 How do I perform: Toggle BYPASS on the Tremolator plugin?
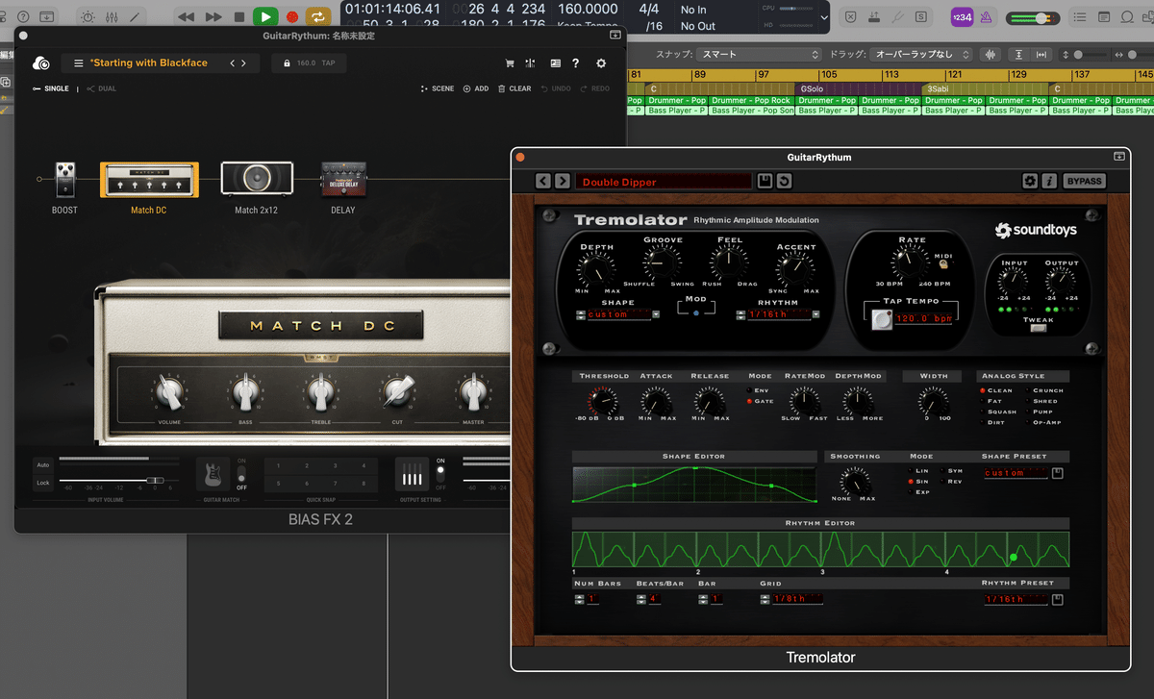click(x=1084, y=181)
